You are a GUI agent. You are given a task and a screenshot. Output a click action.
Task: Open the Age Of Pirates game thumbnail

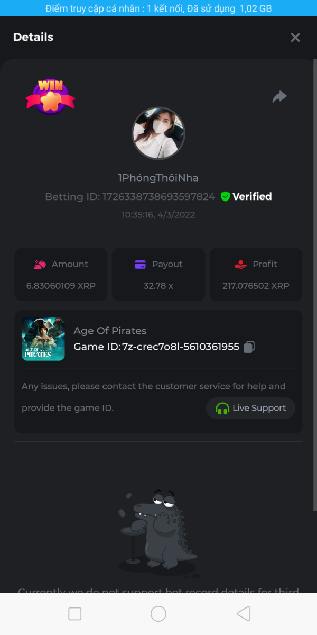pos(43,339)
